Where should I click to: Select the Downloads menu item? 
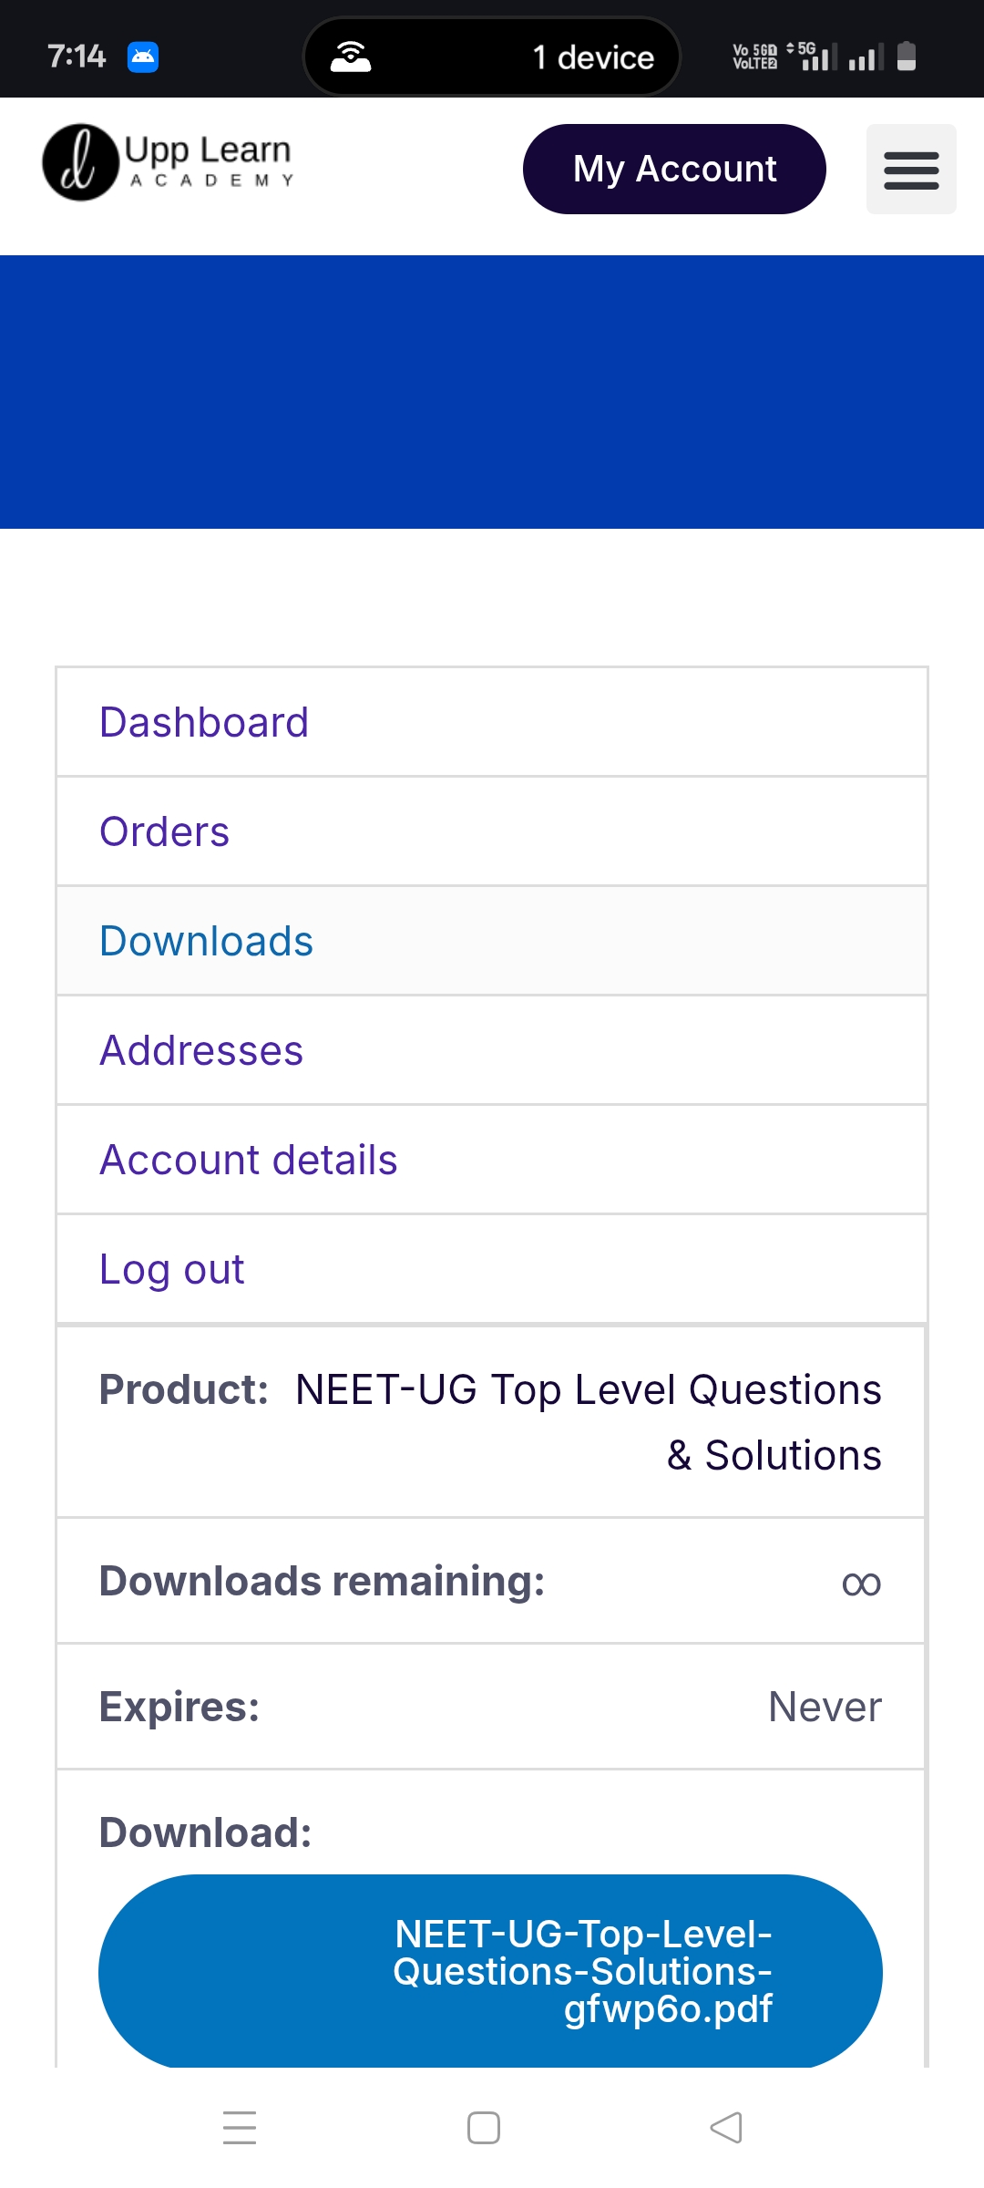[x=207, y=942]
